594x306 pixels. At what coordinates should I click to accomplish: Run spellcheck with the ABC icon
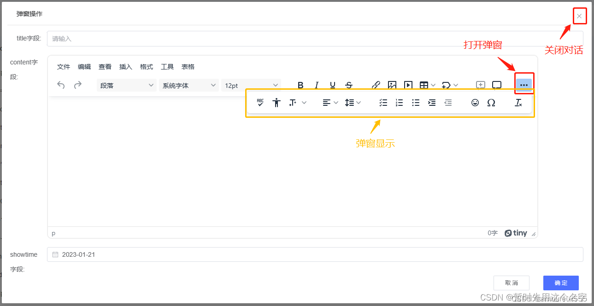click(260, 102)
